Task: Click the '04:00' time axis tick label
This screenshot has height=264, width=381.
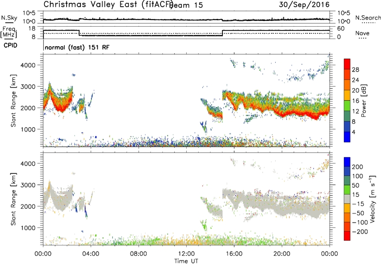Action: [91, 254]
